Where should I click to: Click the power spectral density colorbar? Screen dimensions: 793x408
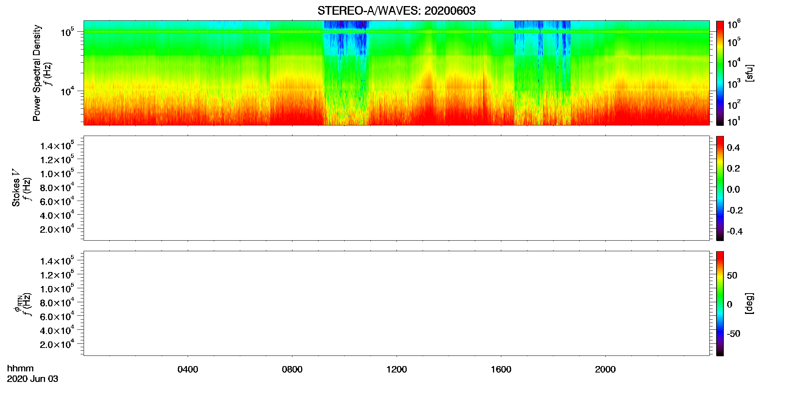[x=720, y=73]
